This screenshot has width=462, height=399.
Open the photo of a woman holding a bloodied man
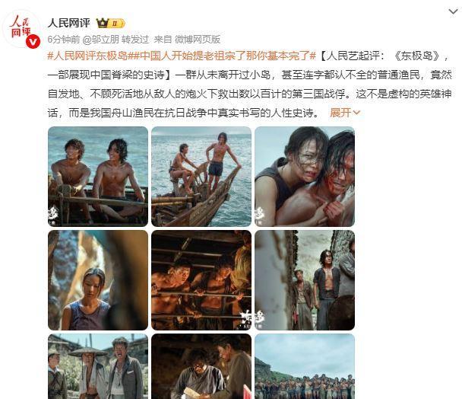[305, 177]
